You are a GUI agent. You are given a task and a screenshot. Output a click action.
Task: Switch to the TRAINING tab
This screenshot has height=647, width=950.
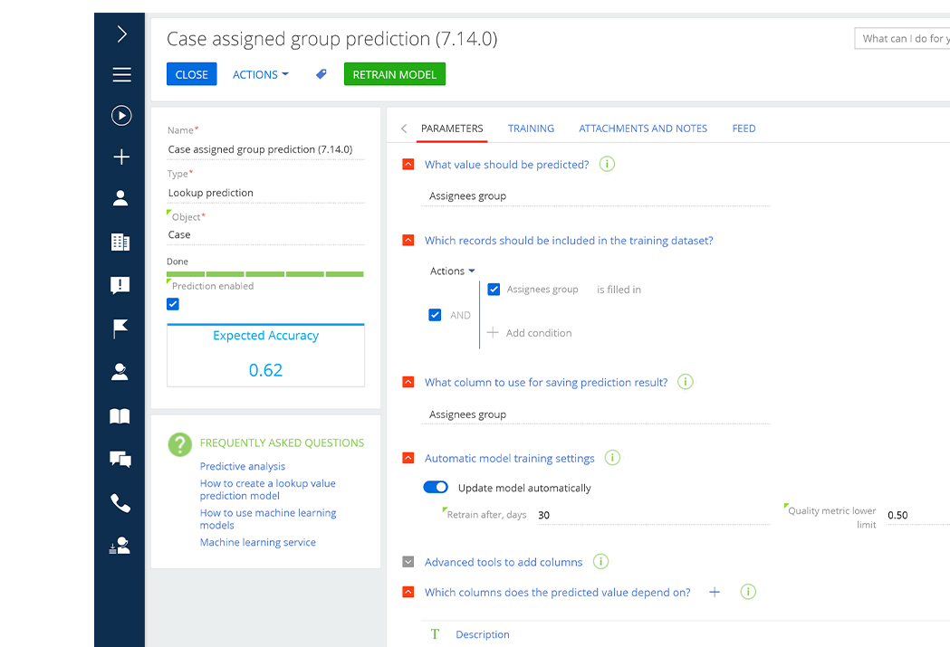coord(531,128)
